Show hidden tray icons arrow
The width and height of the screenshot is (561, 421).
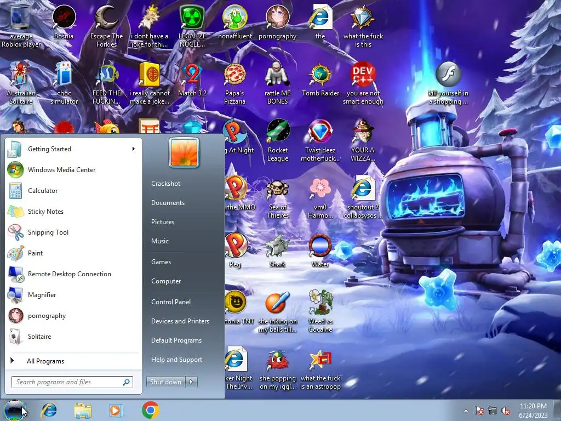466,411
